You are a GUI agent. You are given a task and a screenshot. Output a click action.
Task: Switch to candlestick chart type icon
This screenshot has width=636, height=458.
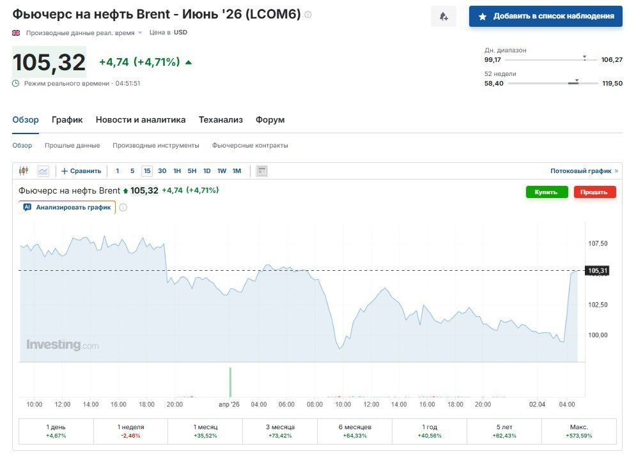coord(24,171)
